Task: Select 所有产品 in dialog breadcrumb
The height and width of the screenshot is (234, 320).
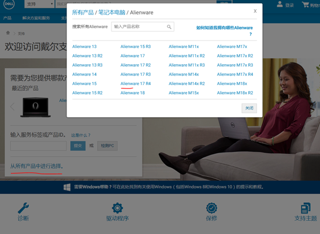Action: [83, 13]
